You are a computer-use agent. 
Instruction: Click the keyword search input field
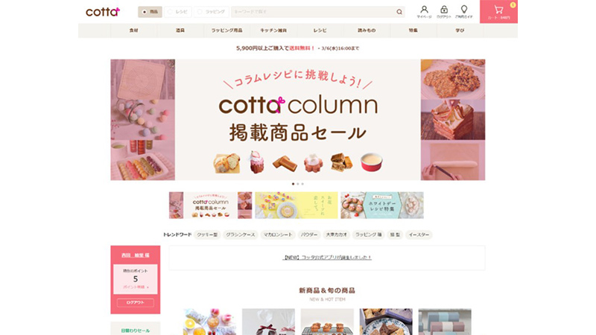click(x=313, y=12)
